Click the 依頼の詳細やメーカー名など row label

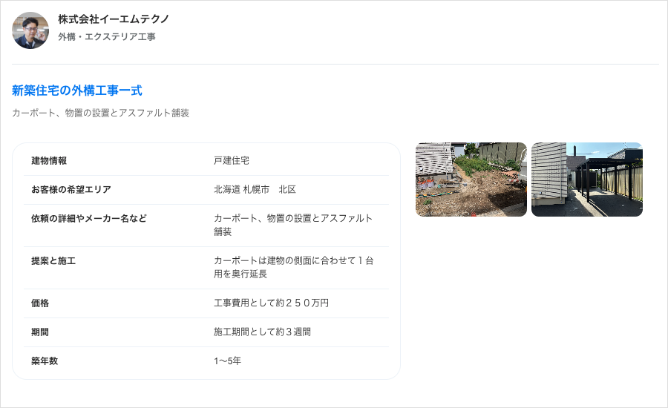89,219
